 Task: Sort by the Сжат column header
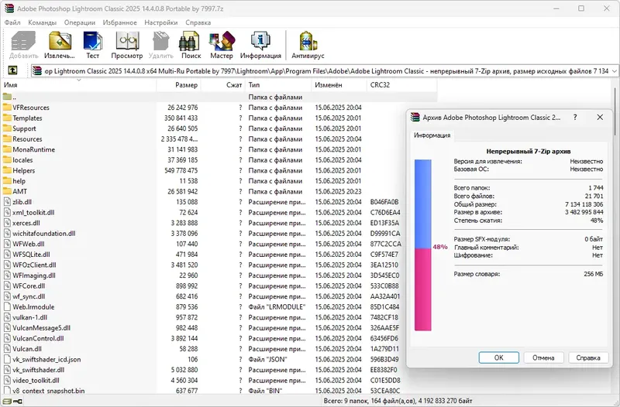pos(223,85)
